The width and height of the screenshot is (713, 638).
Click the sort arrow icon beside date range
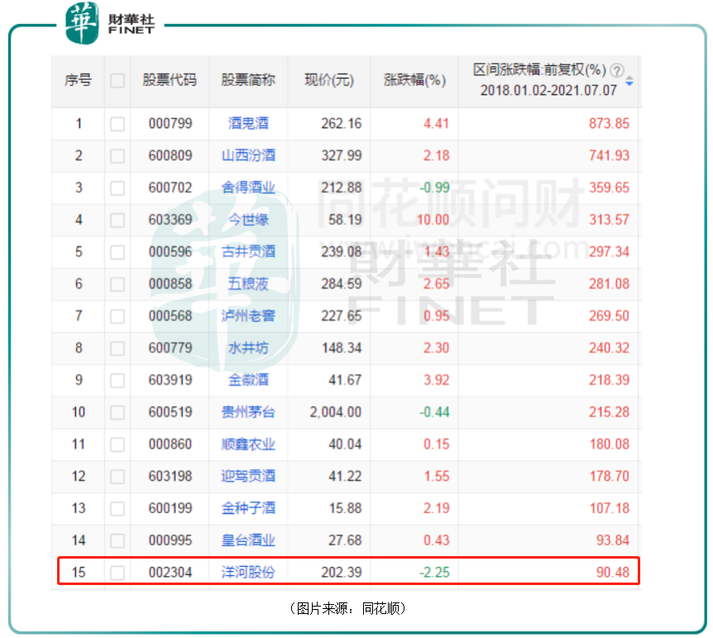629,81
